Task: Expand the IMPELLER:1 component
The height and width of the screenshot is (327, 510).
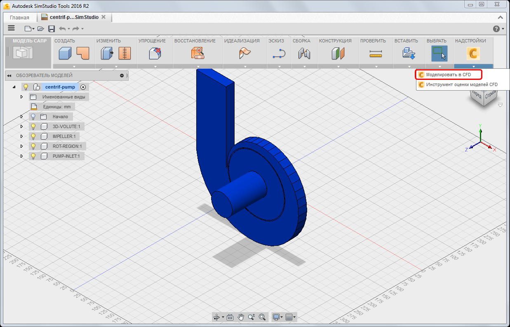Action: 21,136
